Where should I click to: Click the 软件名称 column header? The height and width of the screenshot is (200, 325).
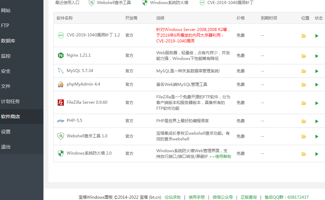[x=65, y=18]
